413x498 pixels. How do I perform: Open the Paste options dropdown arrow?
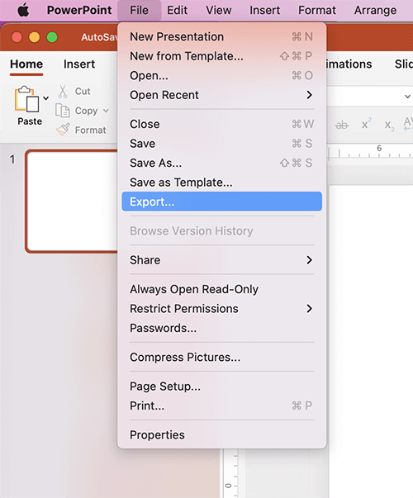click(x=46, y=98)
